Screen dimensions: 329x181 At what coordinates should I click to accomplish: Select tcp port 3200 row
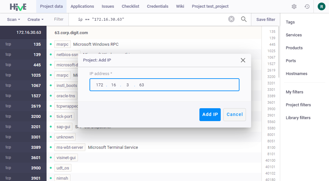23,116
